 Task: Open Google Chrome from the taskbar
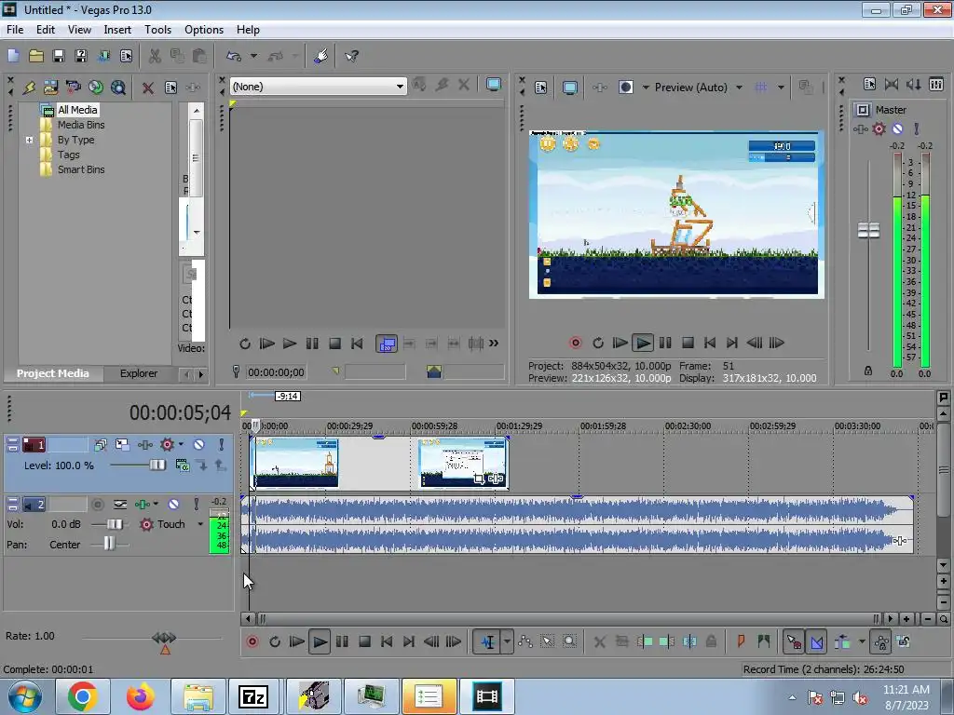coord(83,696)
